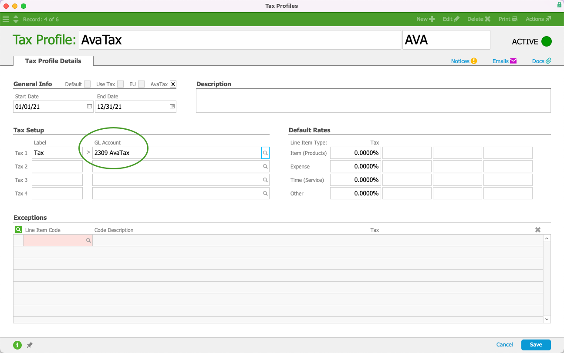Screen dimensions: 564x353
Task: Enable the Use Tax checkbox
Action: coord(120,84)
